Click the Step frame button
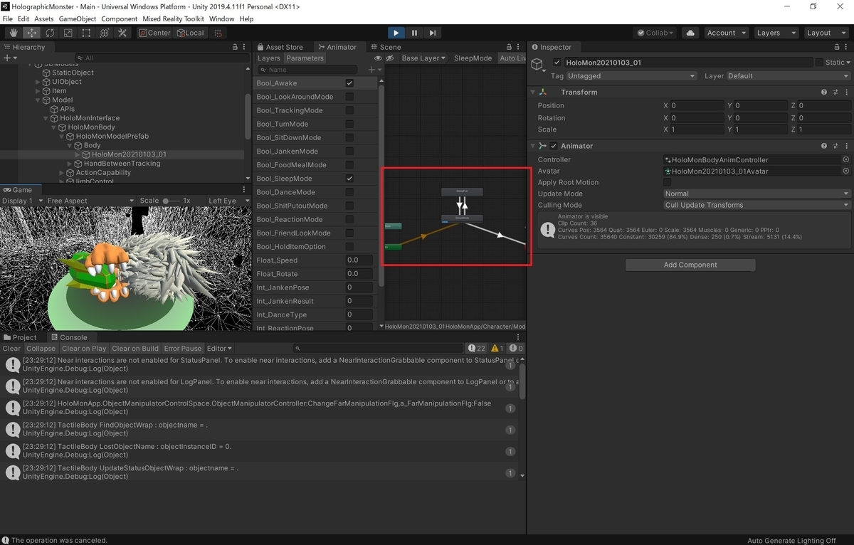The height and width of the screenshot is (545, 854). [432, 33]
